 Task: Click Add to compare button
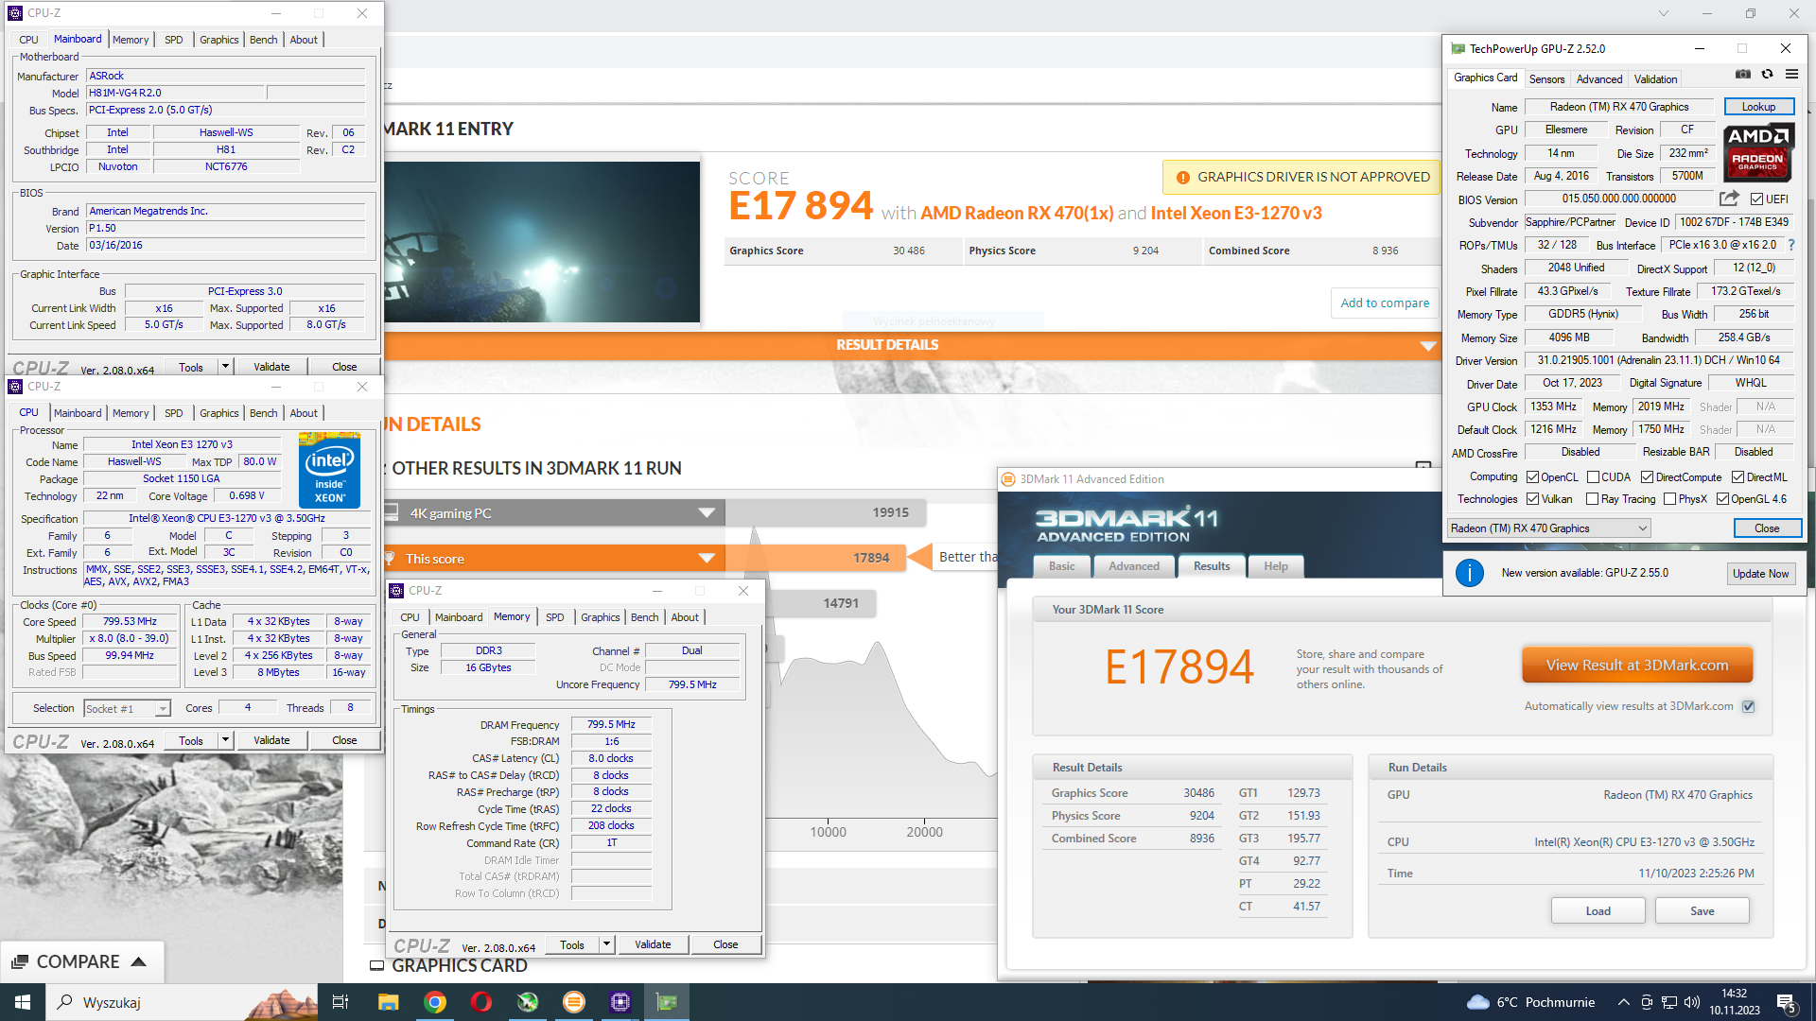click(1385, 303)
